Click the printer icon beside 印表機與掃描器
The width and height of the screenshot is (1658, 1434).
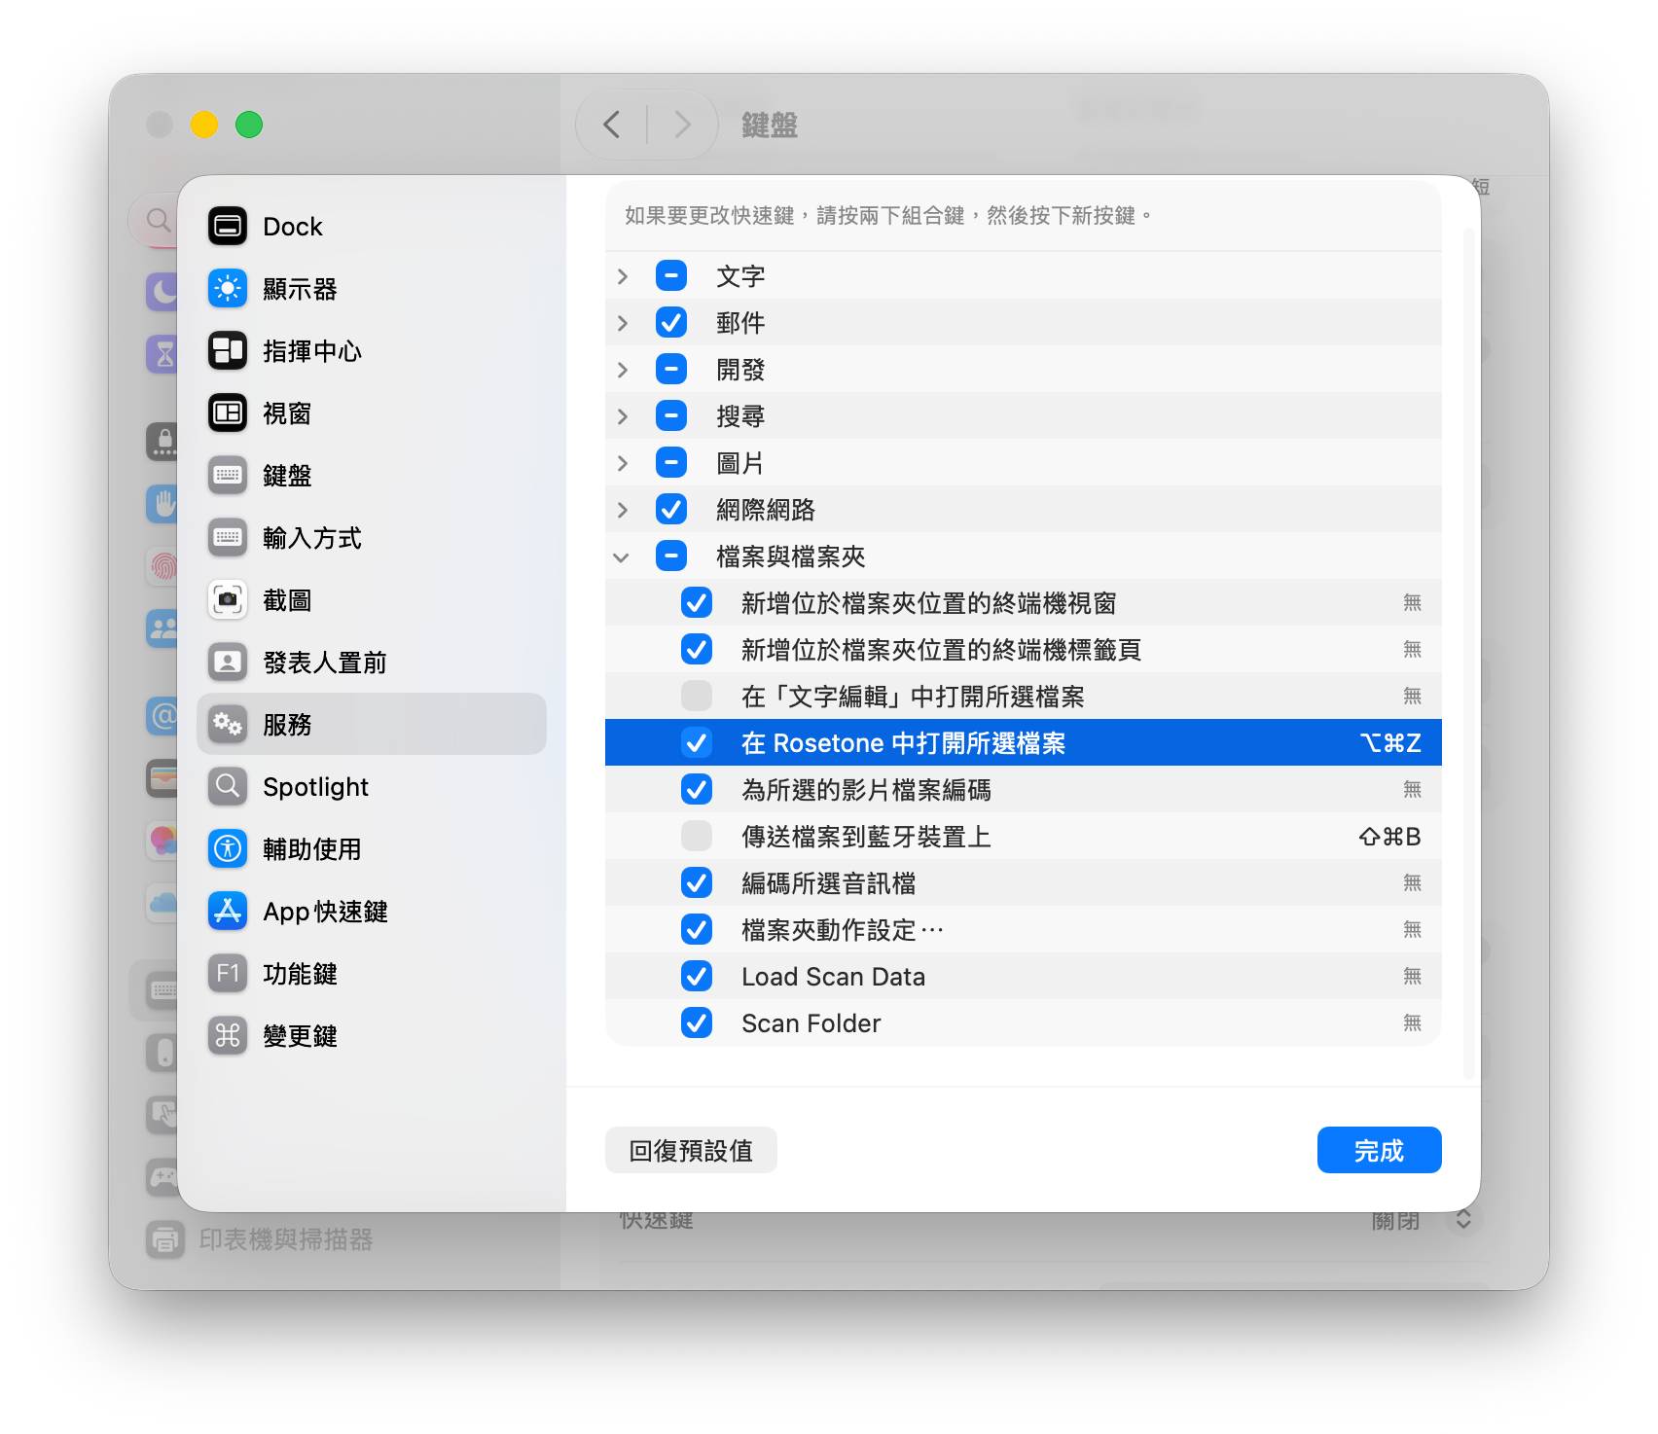click(x=165, y=1239)
